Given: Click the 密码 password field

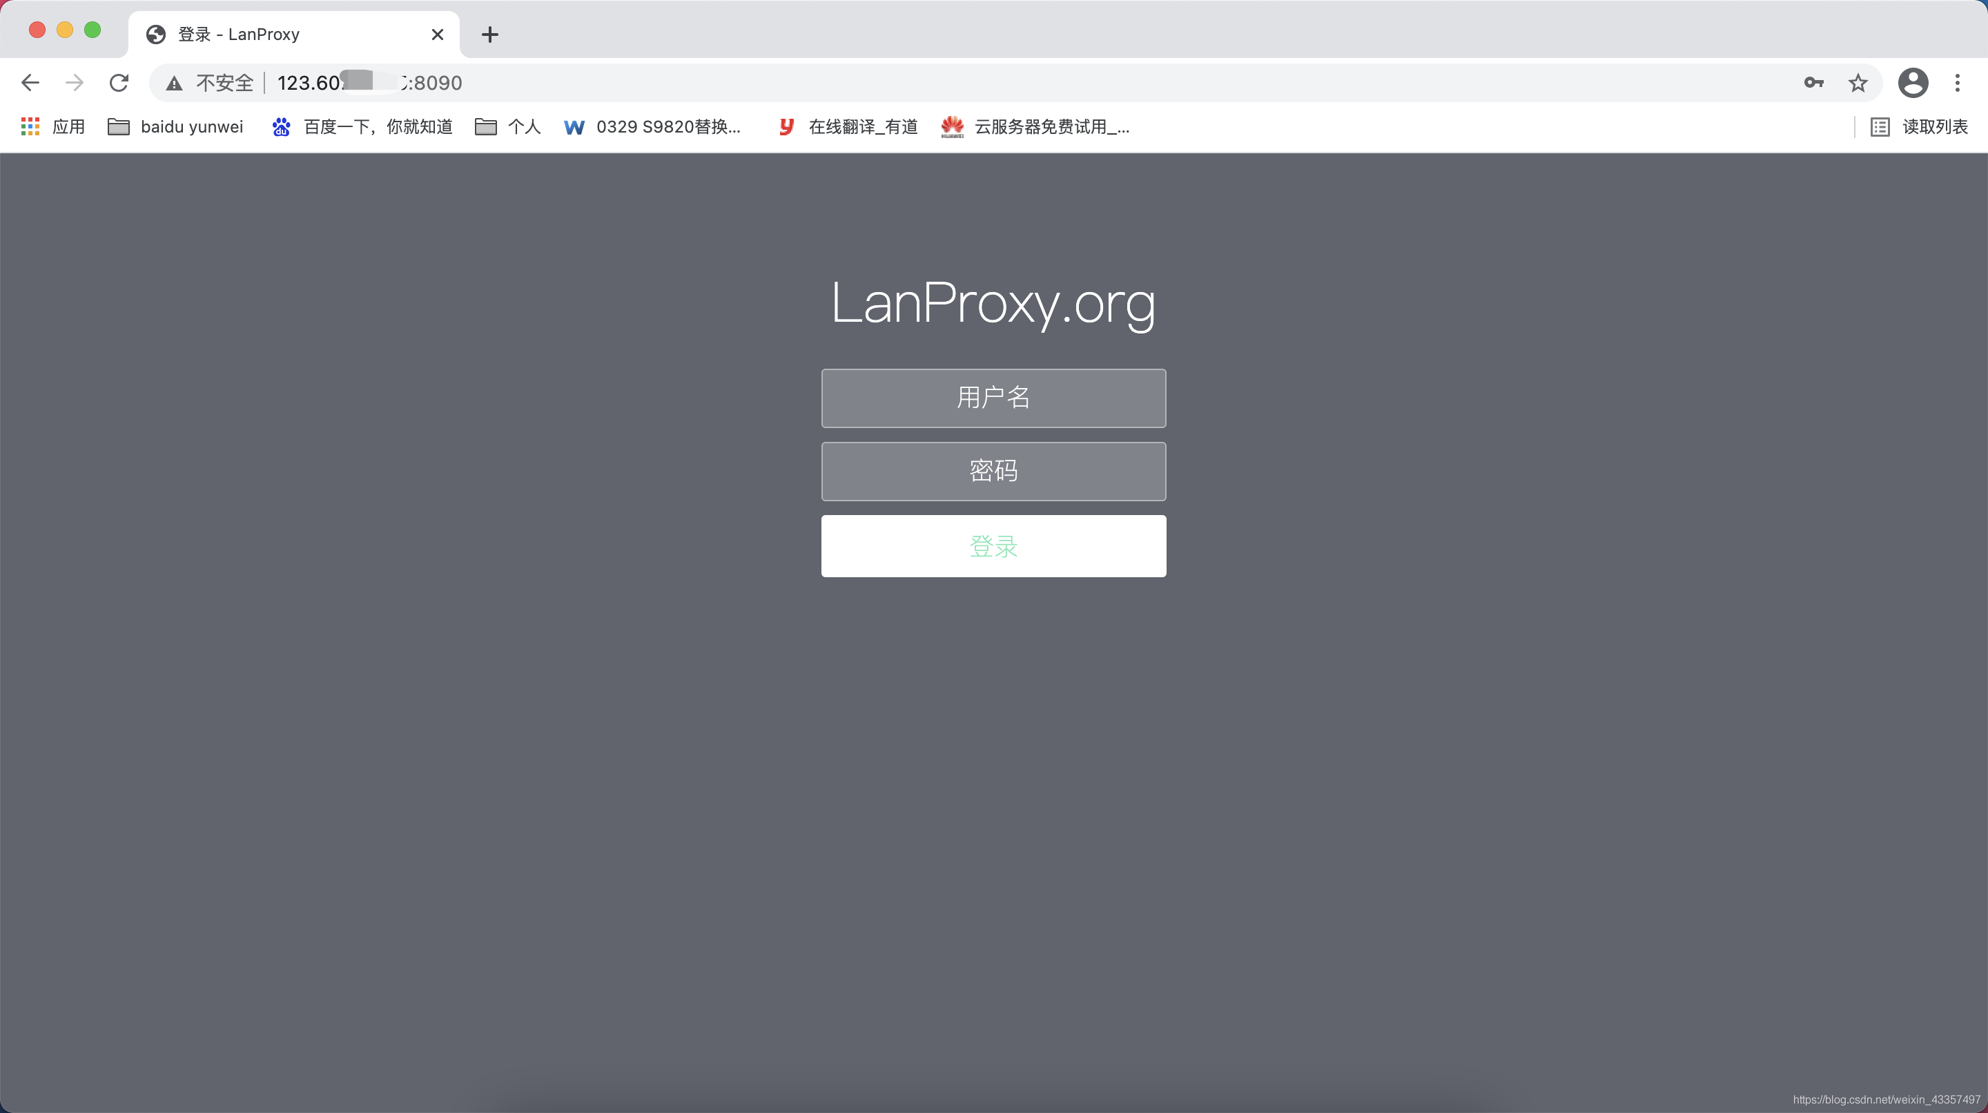Looking at the screenshot, I should [993, 471].
